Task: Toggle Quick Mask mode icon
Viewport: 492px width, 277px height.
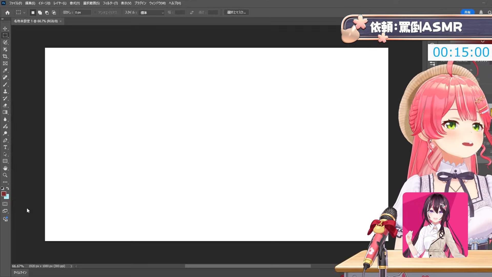Action: tap(5, 204)
